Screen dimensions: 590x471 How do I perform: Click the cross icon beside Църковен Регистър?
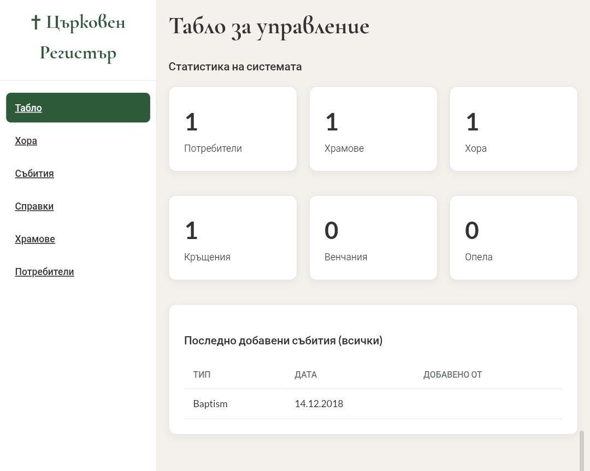click(x=36, y=22)
